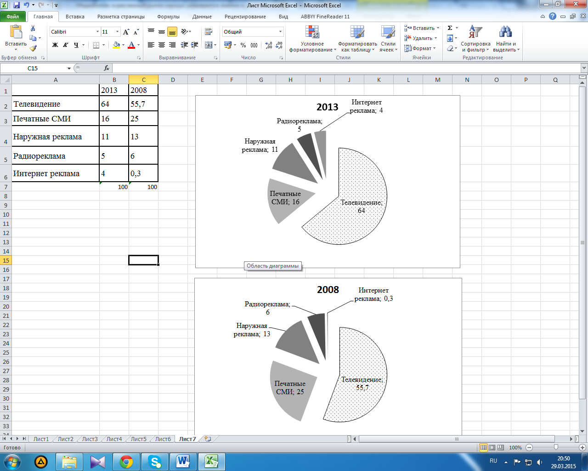Screen dimensions: 588x471
Task: Zoom in with the plus button
Action: [x=583, y=448]
